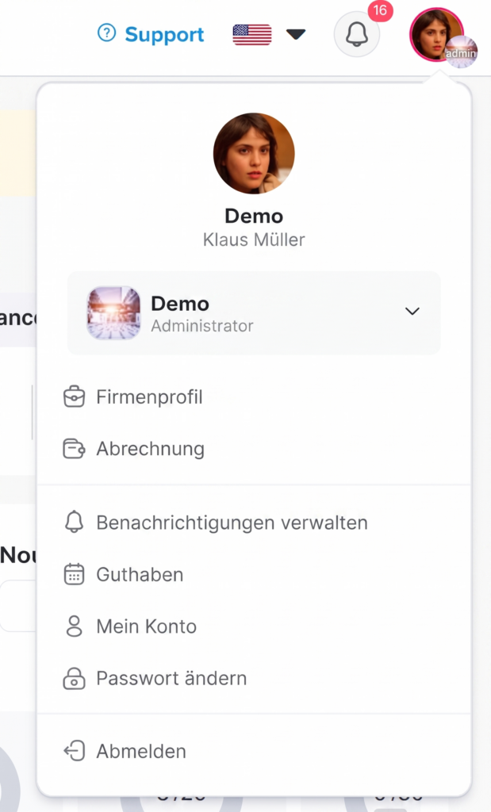Click Abmelden to sign out

141,751
